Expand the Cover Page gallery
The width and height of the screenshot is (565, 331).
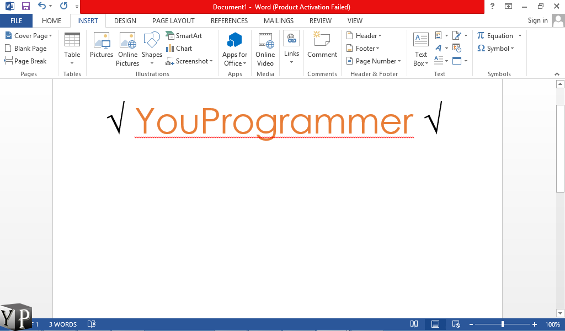(29, 36)
